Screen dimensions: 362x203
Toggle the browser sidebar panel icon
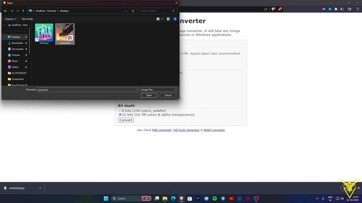(342, 9)
